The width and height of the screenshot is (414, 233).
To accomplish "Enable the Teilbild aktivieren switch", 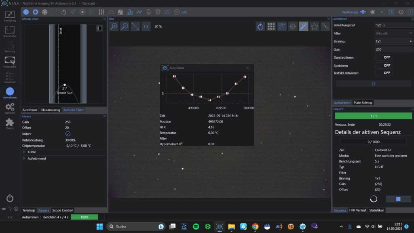I will [384, 73].
